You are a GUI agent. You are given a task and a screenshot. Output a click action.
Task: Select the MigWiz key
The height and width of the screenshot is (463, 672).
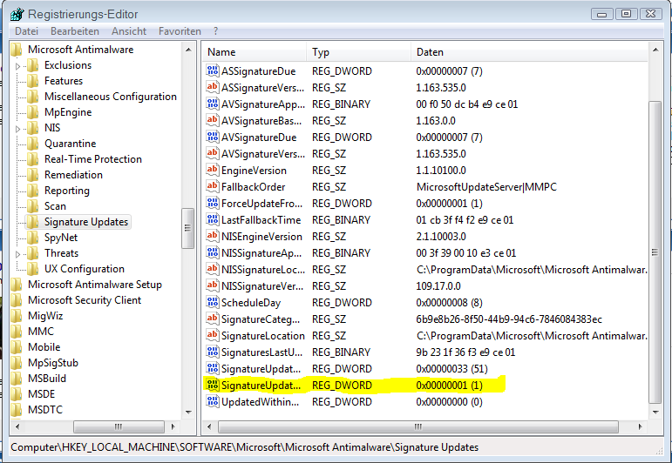point(45,316)
